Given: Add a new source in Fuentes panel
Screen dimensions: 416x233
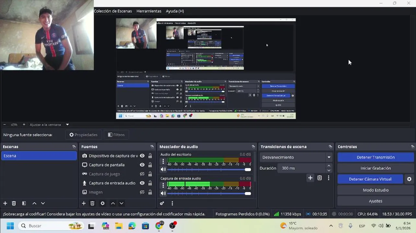Looking at the screenshot, I should [x=84, y=203].
